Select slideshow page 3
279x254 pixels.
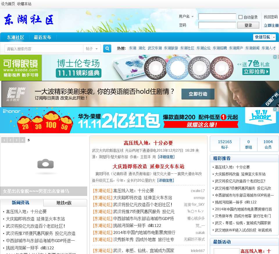click(x=16, y=140)
